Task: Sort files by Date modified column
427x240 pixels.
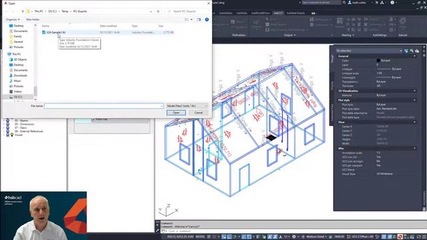Action: [108, 26]
